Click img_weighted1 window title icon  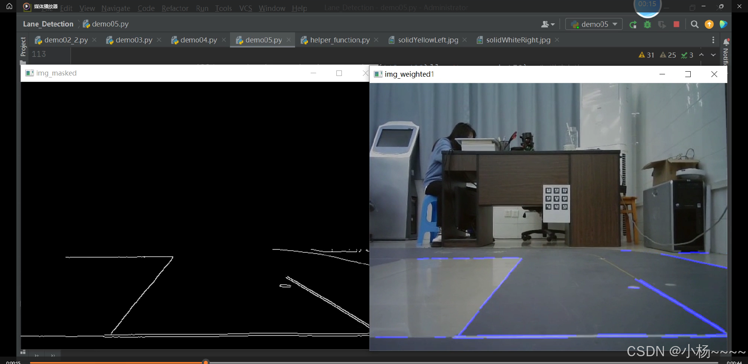pyautogui.click(x=378, y=74)
